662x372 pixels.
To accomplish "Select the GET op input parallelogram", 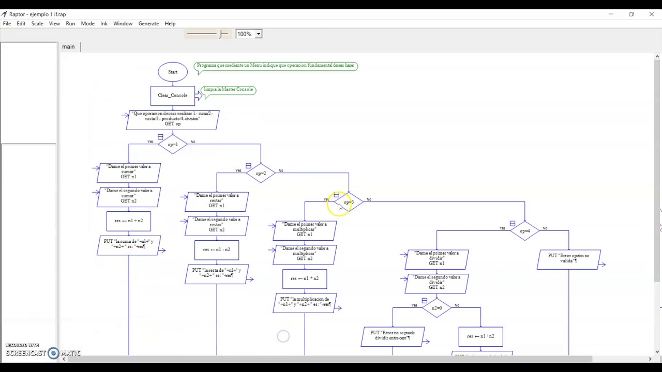I will pyautogui.click(x=173, y=119).
